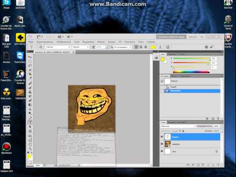Image resolution: width=236 pixels, height=177 pixels.
Task: Select the Eyedropper tool
Action: click(30, 78)
